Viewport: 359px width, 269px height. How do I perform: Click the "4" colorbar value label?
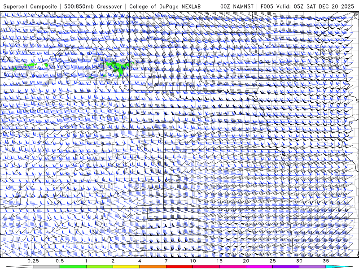(x=140, y=261)
